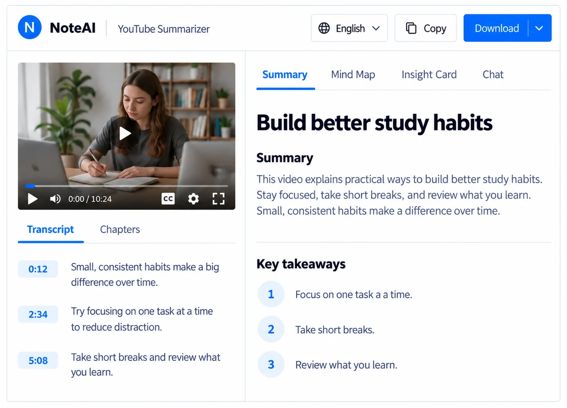Switch to the Chat tab

point(493,75)
